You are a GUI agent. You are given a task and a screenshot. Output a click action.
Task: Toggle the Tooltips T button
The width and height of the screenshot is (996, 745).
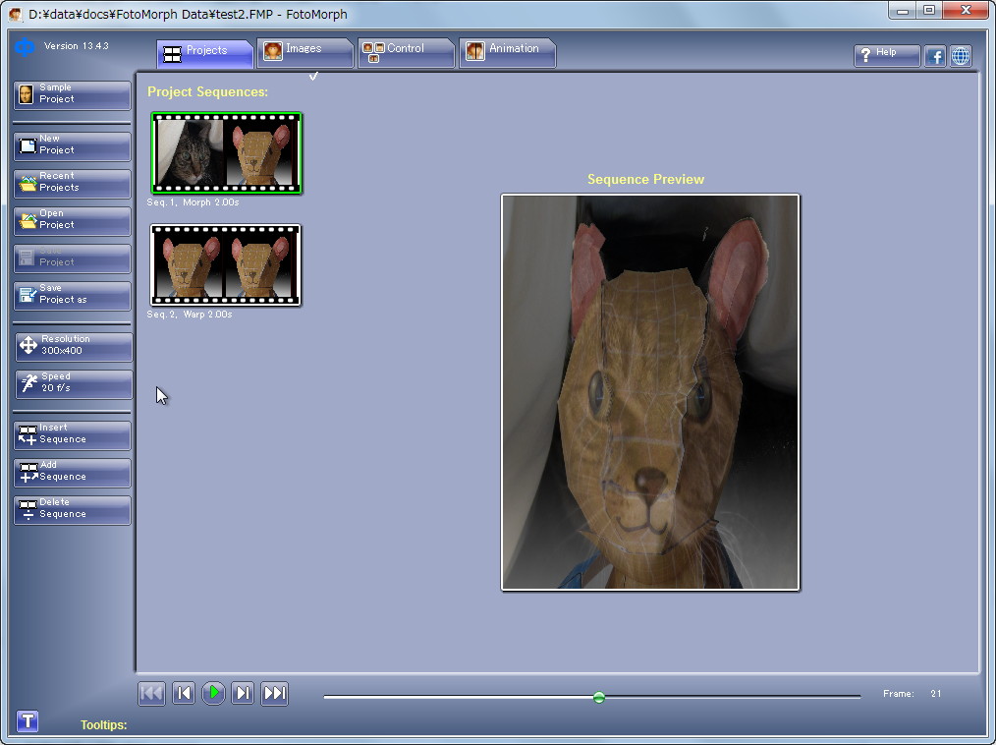point(28,721)
